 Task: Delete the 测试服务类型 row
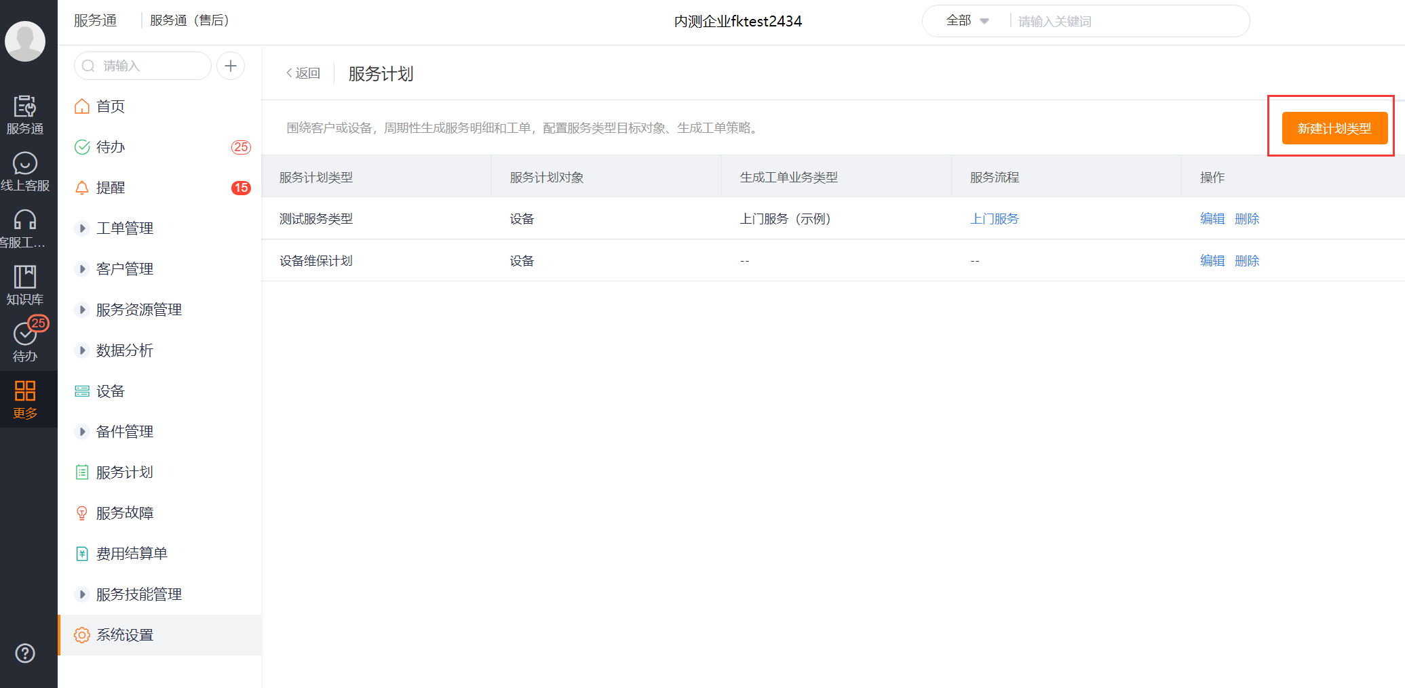pyautogui.click(x=1247, y=219)
